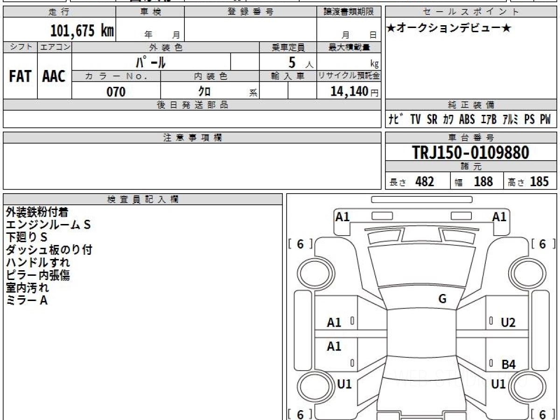Click the G mark on the windshield
This screenshot has width=560, height=420.
click(x=442, y=299)
